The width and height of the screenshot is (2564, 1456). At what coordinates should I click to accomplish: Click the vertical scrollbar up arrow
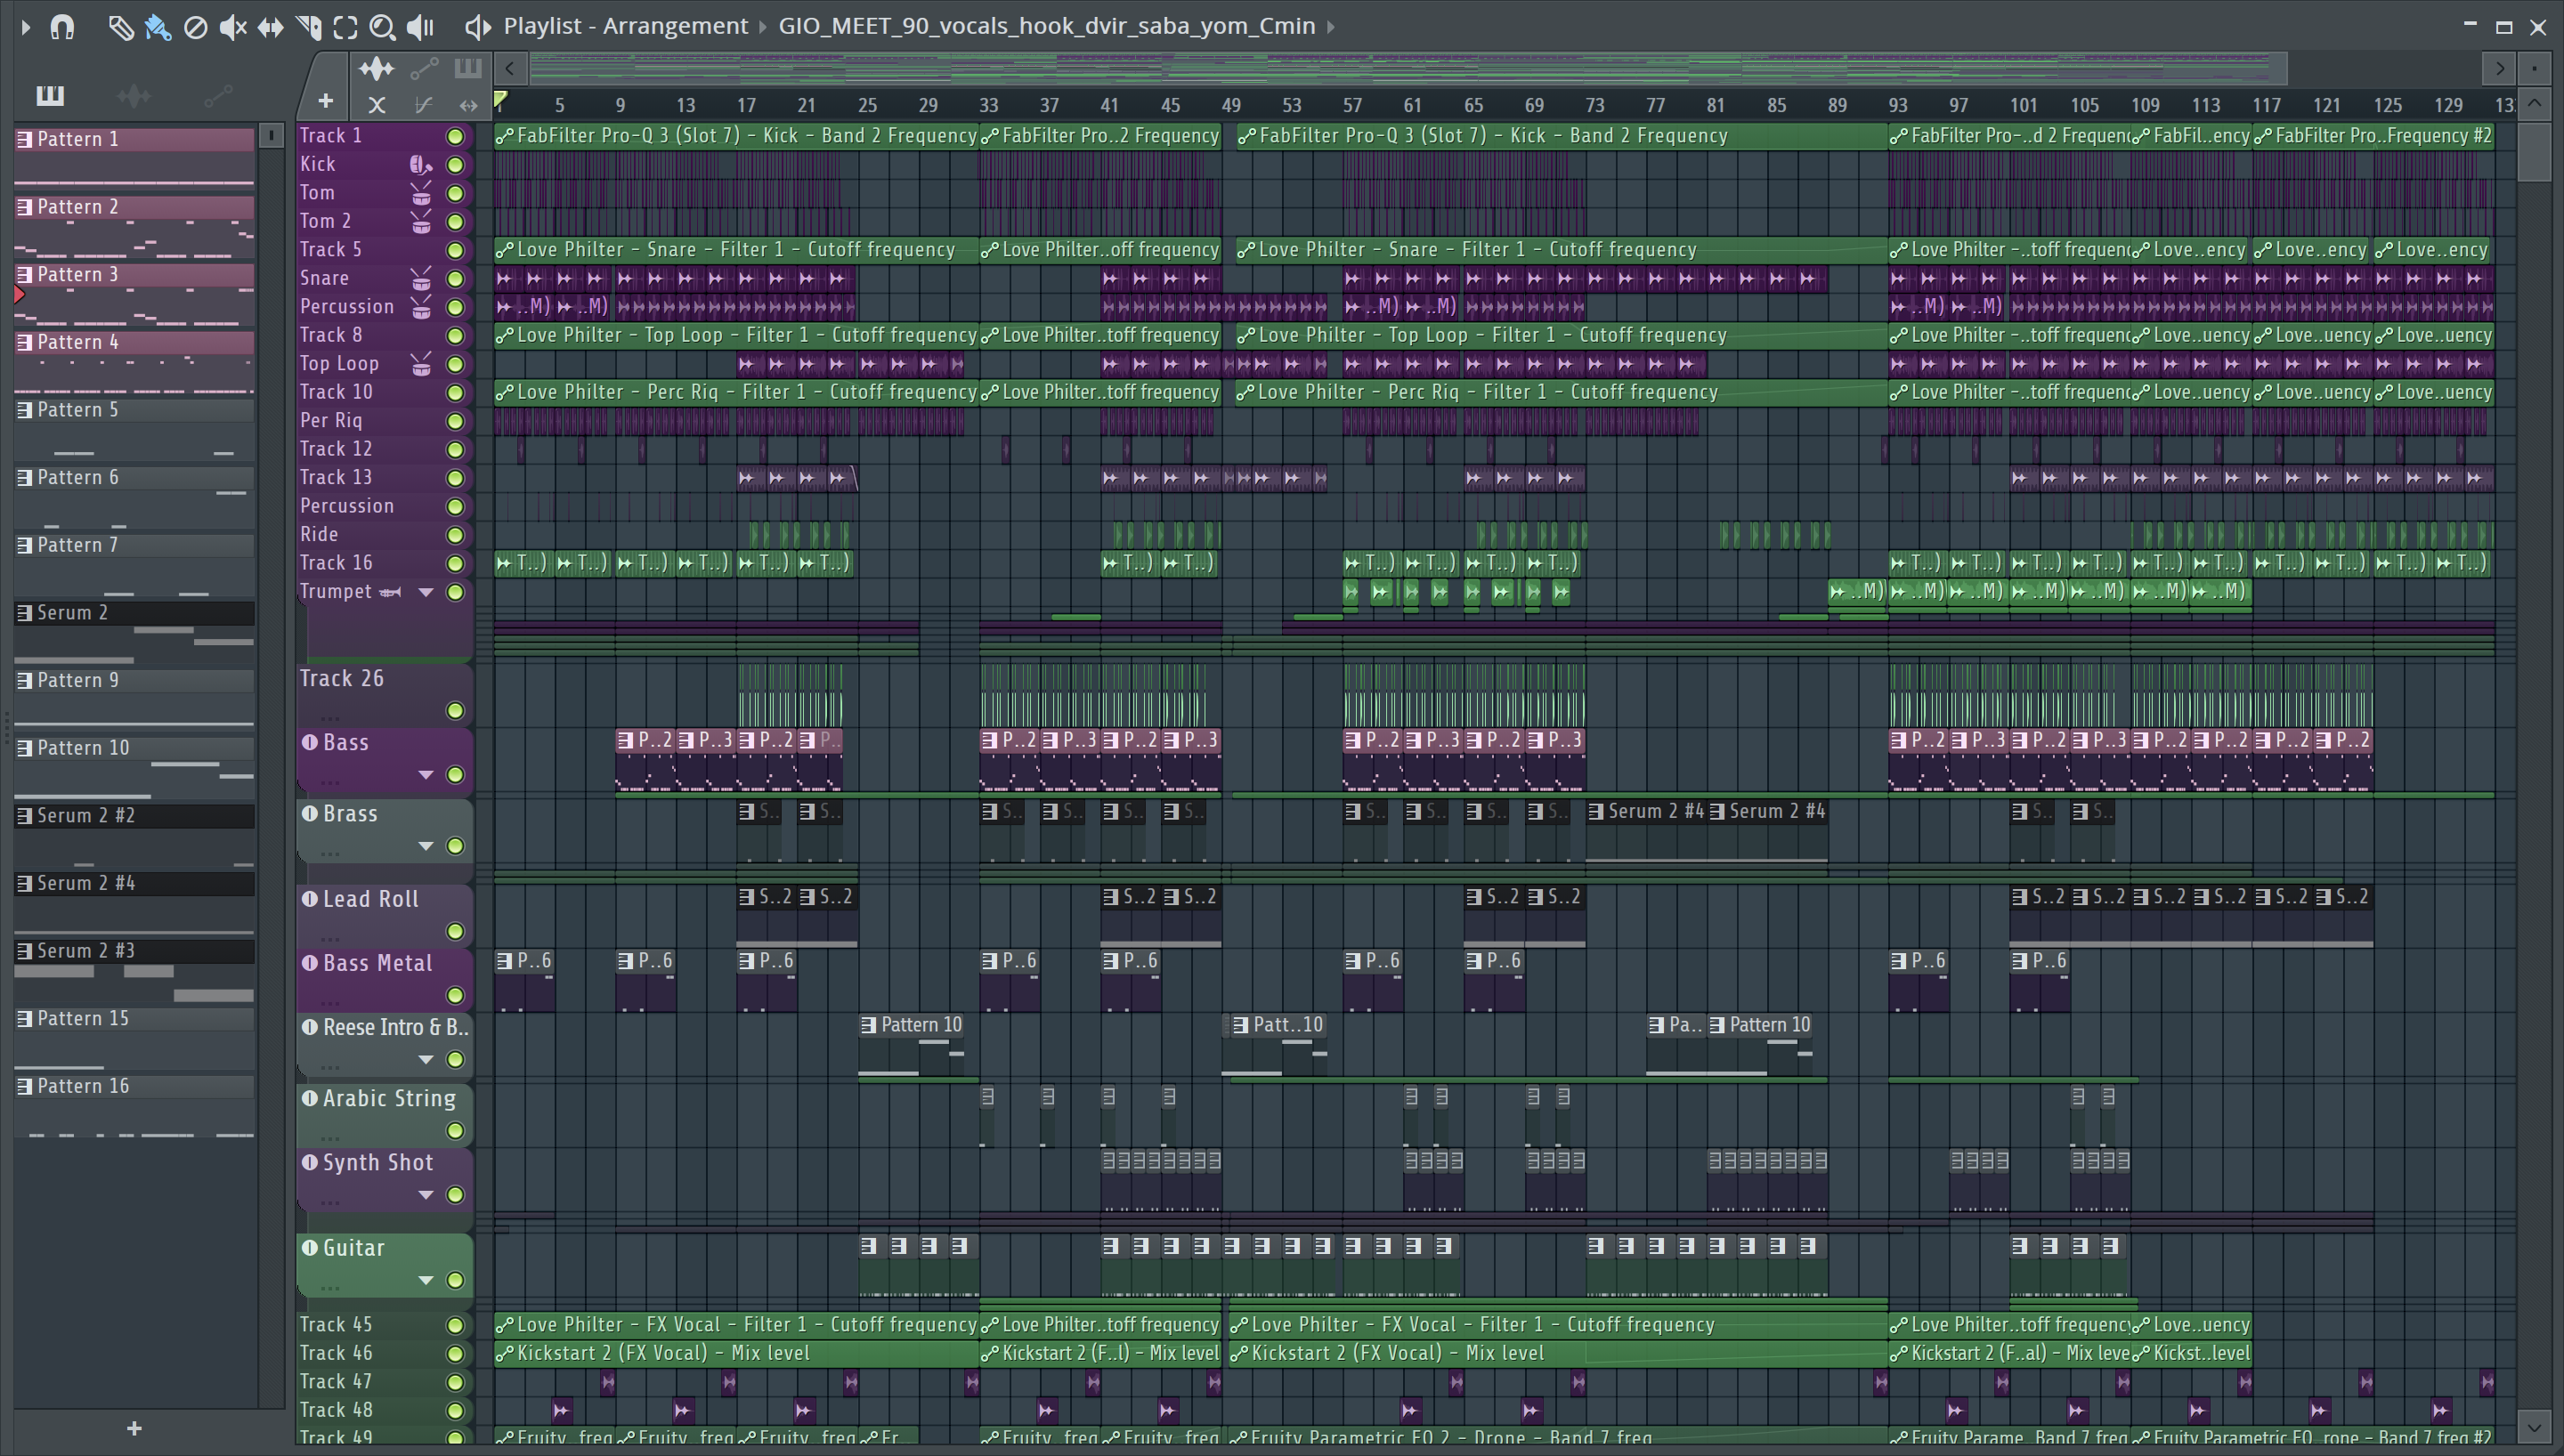[x=2534, y=103]
